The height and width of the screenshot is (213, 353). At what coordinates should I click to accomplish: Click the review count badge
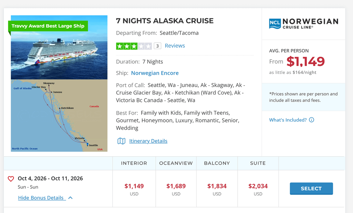tap(157, 46)
